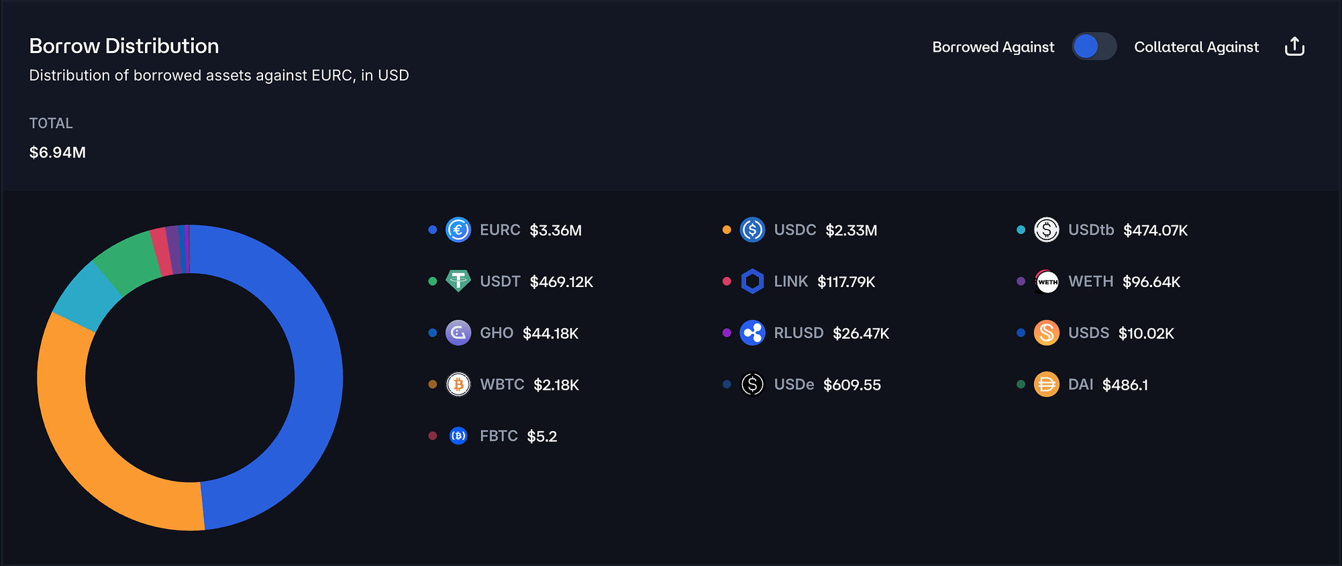
Task: Click the WETH token icon
Action: [x=1046, y=282]
